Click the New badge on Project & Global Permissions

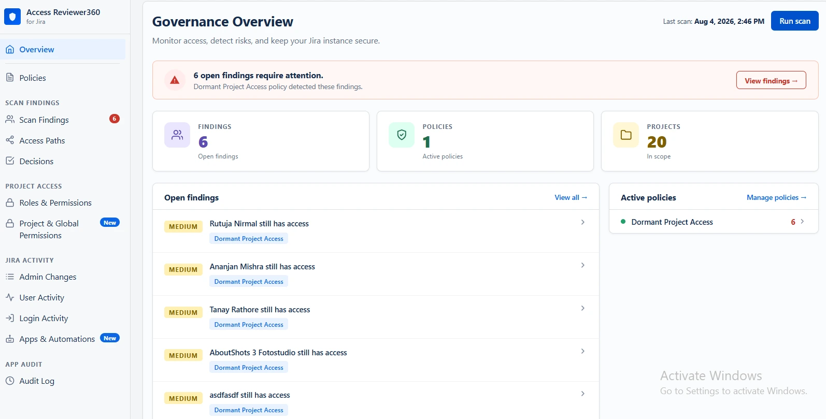(110, 223)
